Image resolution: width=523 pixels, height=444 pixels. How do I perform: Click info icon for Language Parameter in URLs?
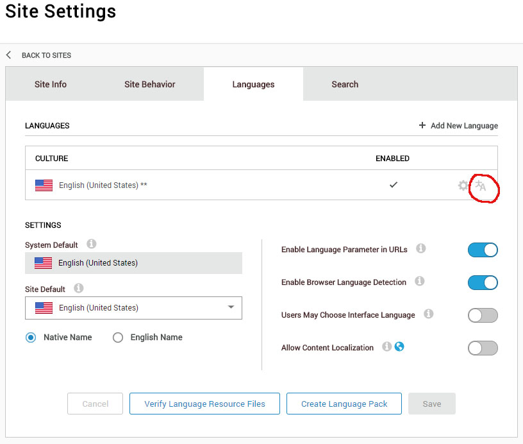tap(421, 248)
